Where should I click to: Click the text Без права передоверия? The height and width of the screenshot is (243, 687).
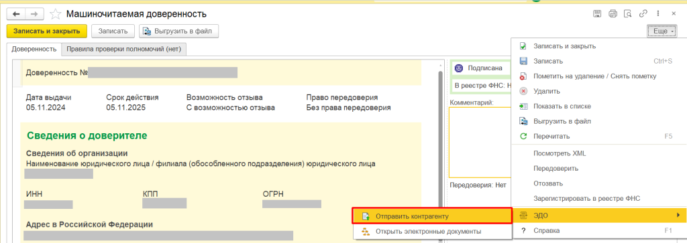(349, 108)
